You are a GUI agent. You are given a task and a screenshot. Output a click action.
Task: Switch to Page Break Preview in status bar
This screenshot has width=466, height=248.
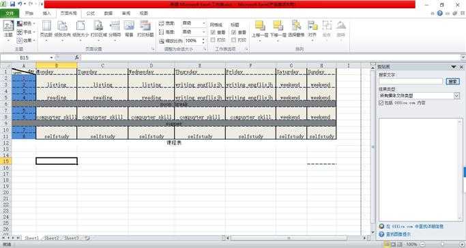point(399,245)
